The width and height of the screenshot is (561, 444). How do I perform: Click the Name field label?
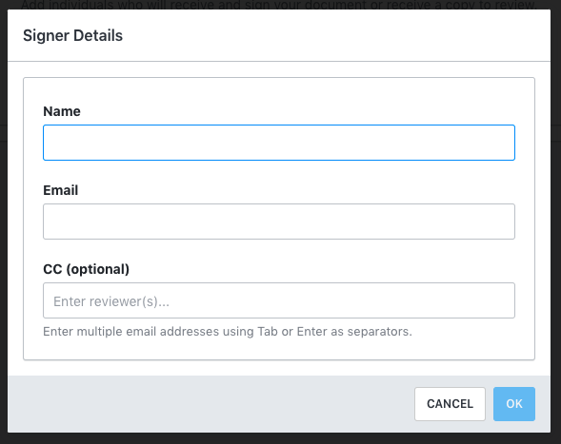pos(62,111)
